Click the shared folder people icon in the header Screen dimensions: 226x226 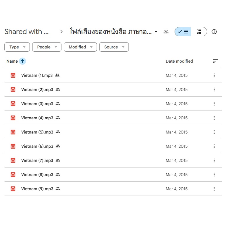tap(166, 32)
